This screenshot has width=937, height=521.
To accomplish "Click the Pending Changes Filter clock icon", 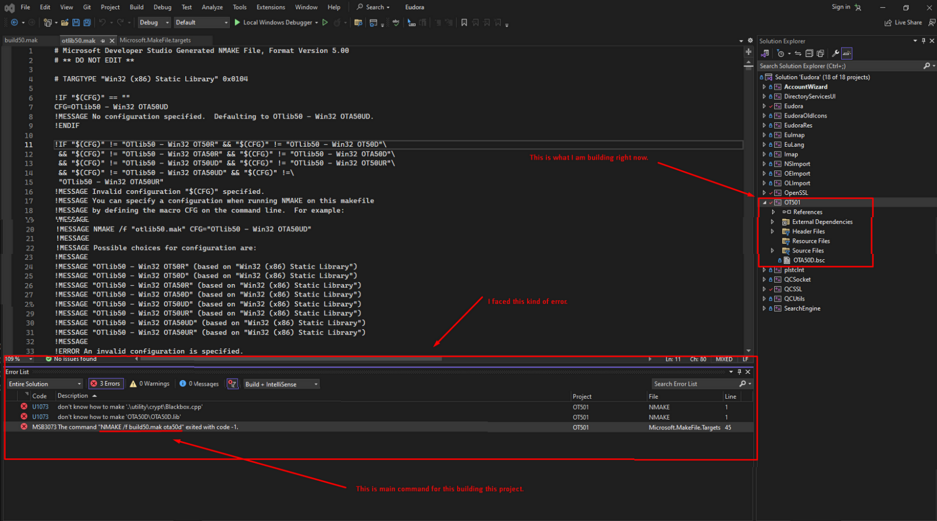I will click(x=781, y=53).
